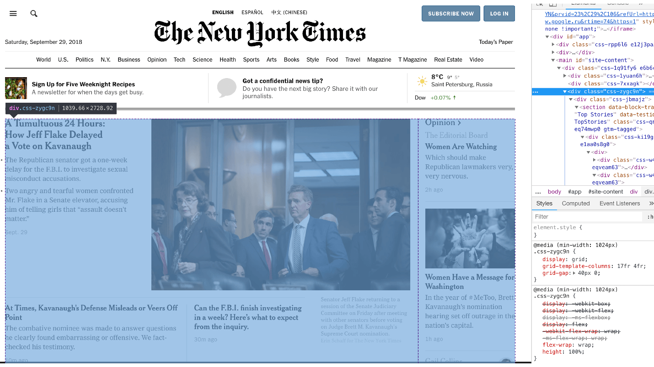Switch edition to Español
Screen dimensions: 654x367
[x=252, y=13]
